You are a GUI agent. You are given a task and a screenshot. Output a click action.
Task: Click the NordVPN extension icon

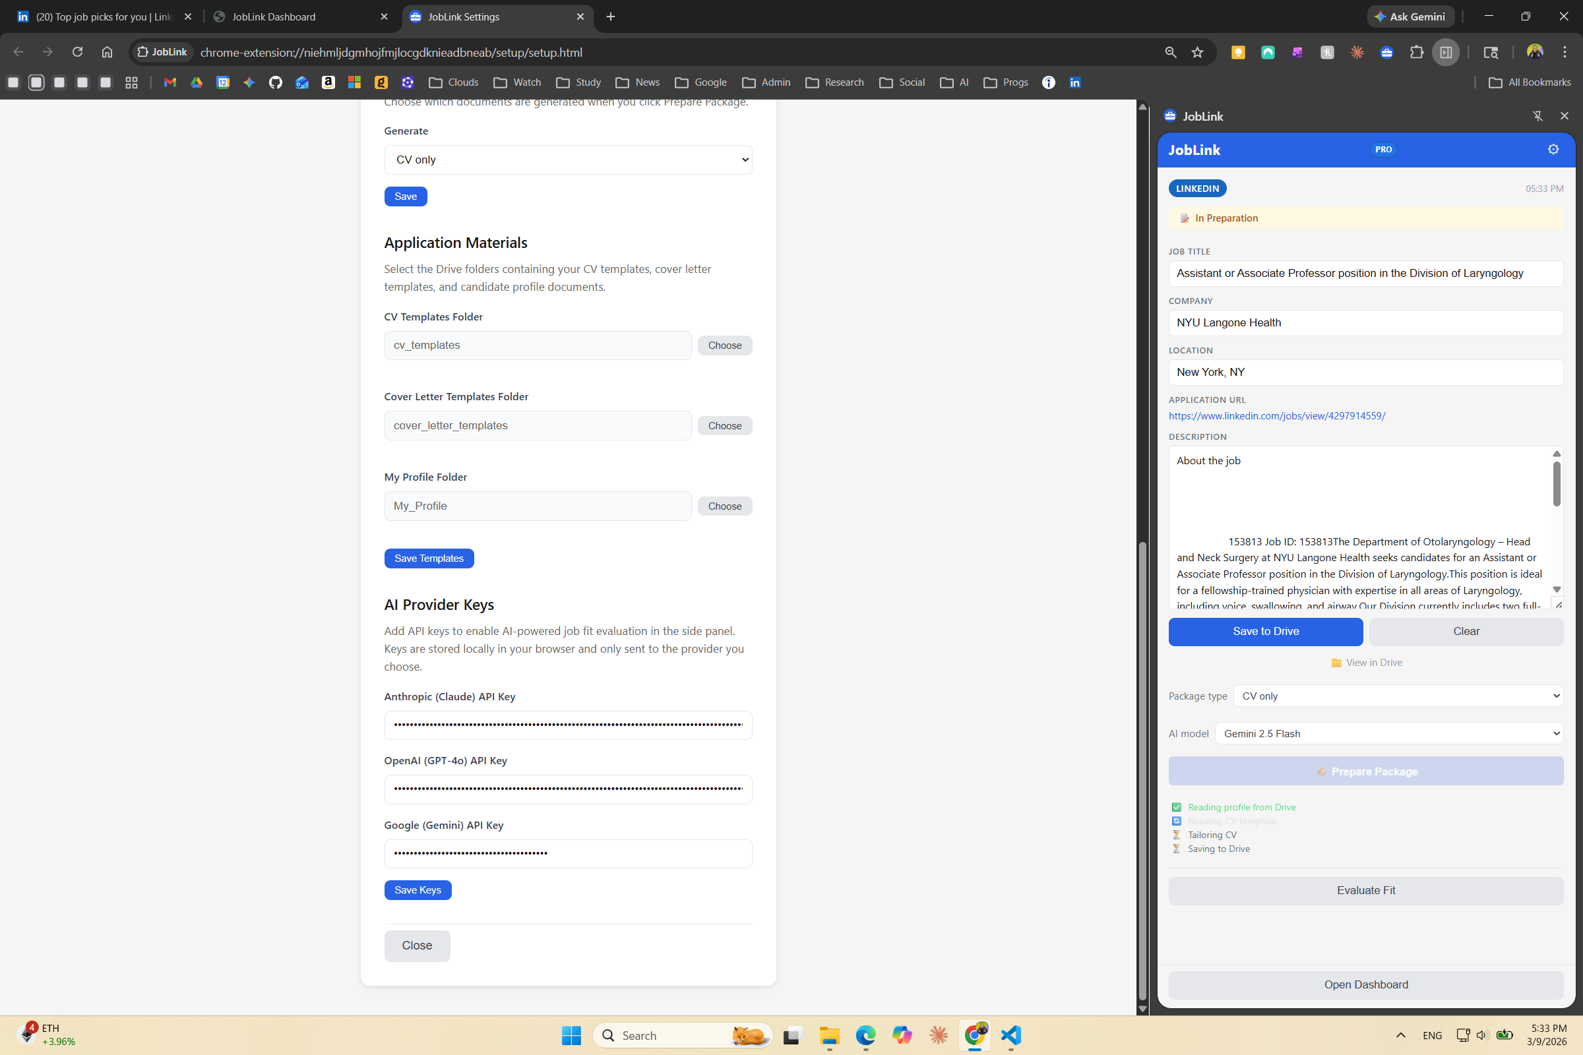[1267, 53]
